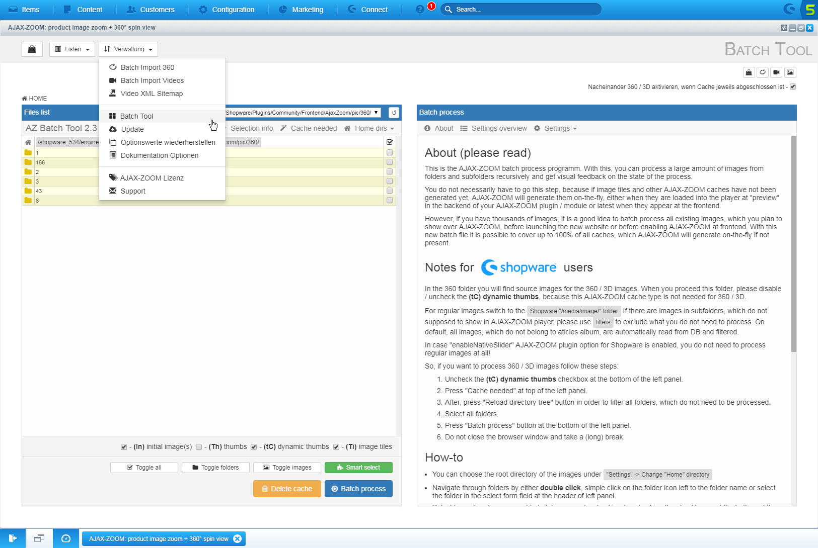
Task: Click the window refresh icon in title bar
Action: coord(784,28)
